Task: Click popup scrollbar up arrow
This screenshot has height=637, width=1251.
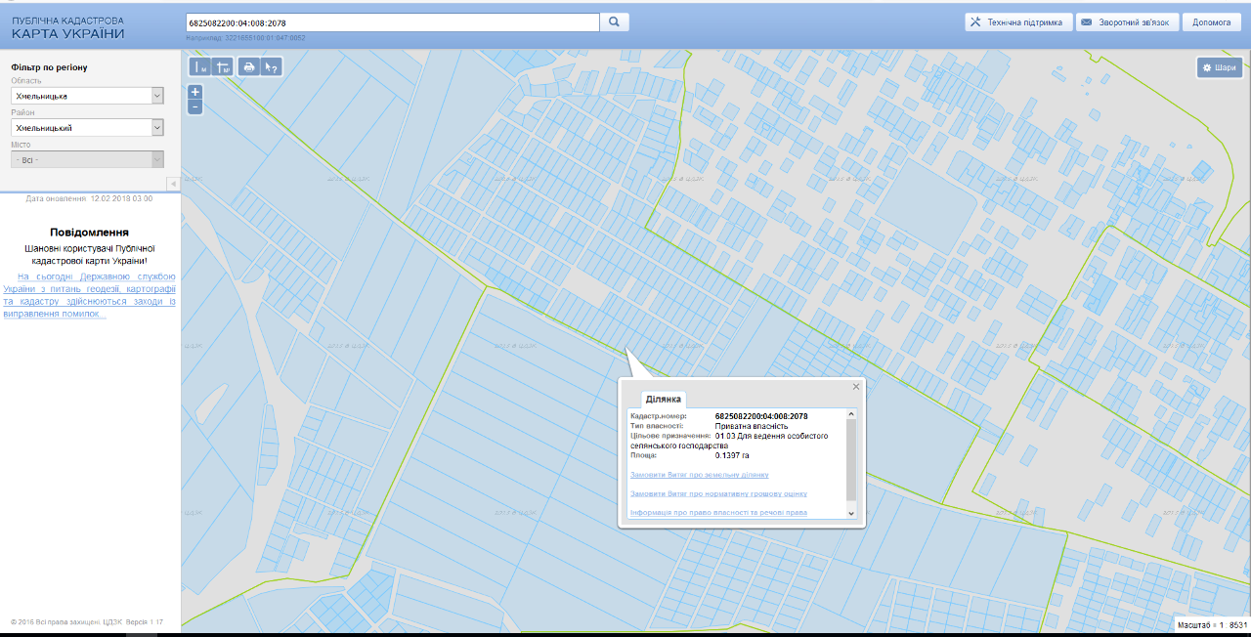Action: point(850,415)
